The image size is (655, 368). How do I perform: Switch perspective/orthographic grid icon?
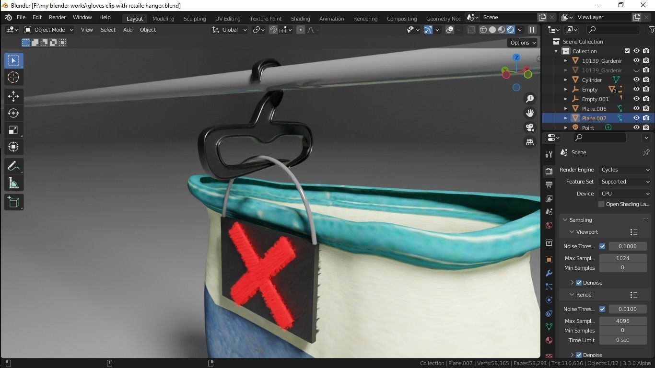tap(530, 142)
